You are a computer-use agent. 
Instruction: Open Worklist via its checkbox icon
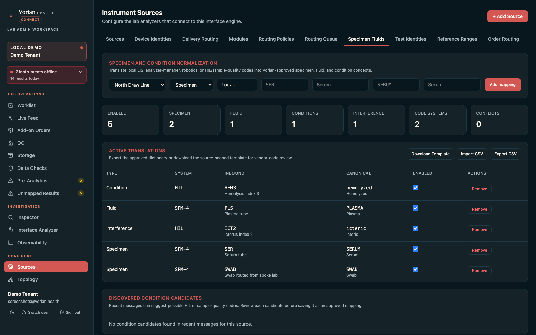tap(11, 105)
